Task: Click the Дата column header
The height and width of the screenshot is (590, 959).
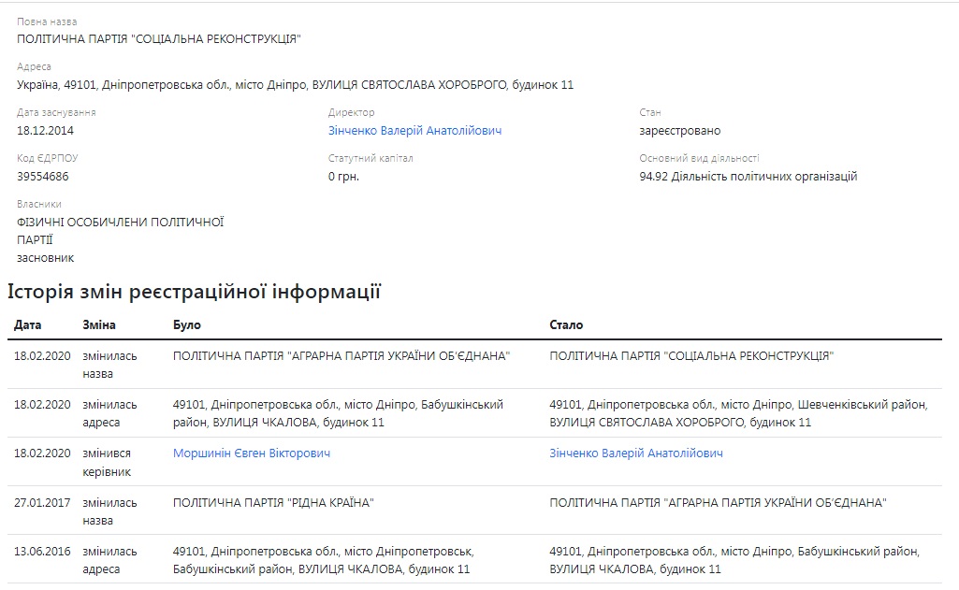Action: tap(28, 325)
